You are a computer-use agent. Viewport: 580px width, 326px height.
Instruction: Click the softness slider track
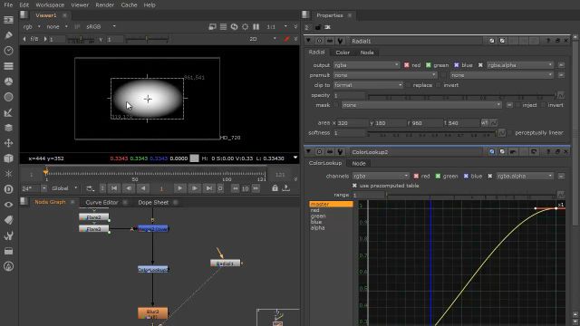[432, 133]
